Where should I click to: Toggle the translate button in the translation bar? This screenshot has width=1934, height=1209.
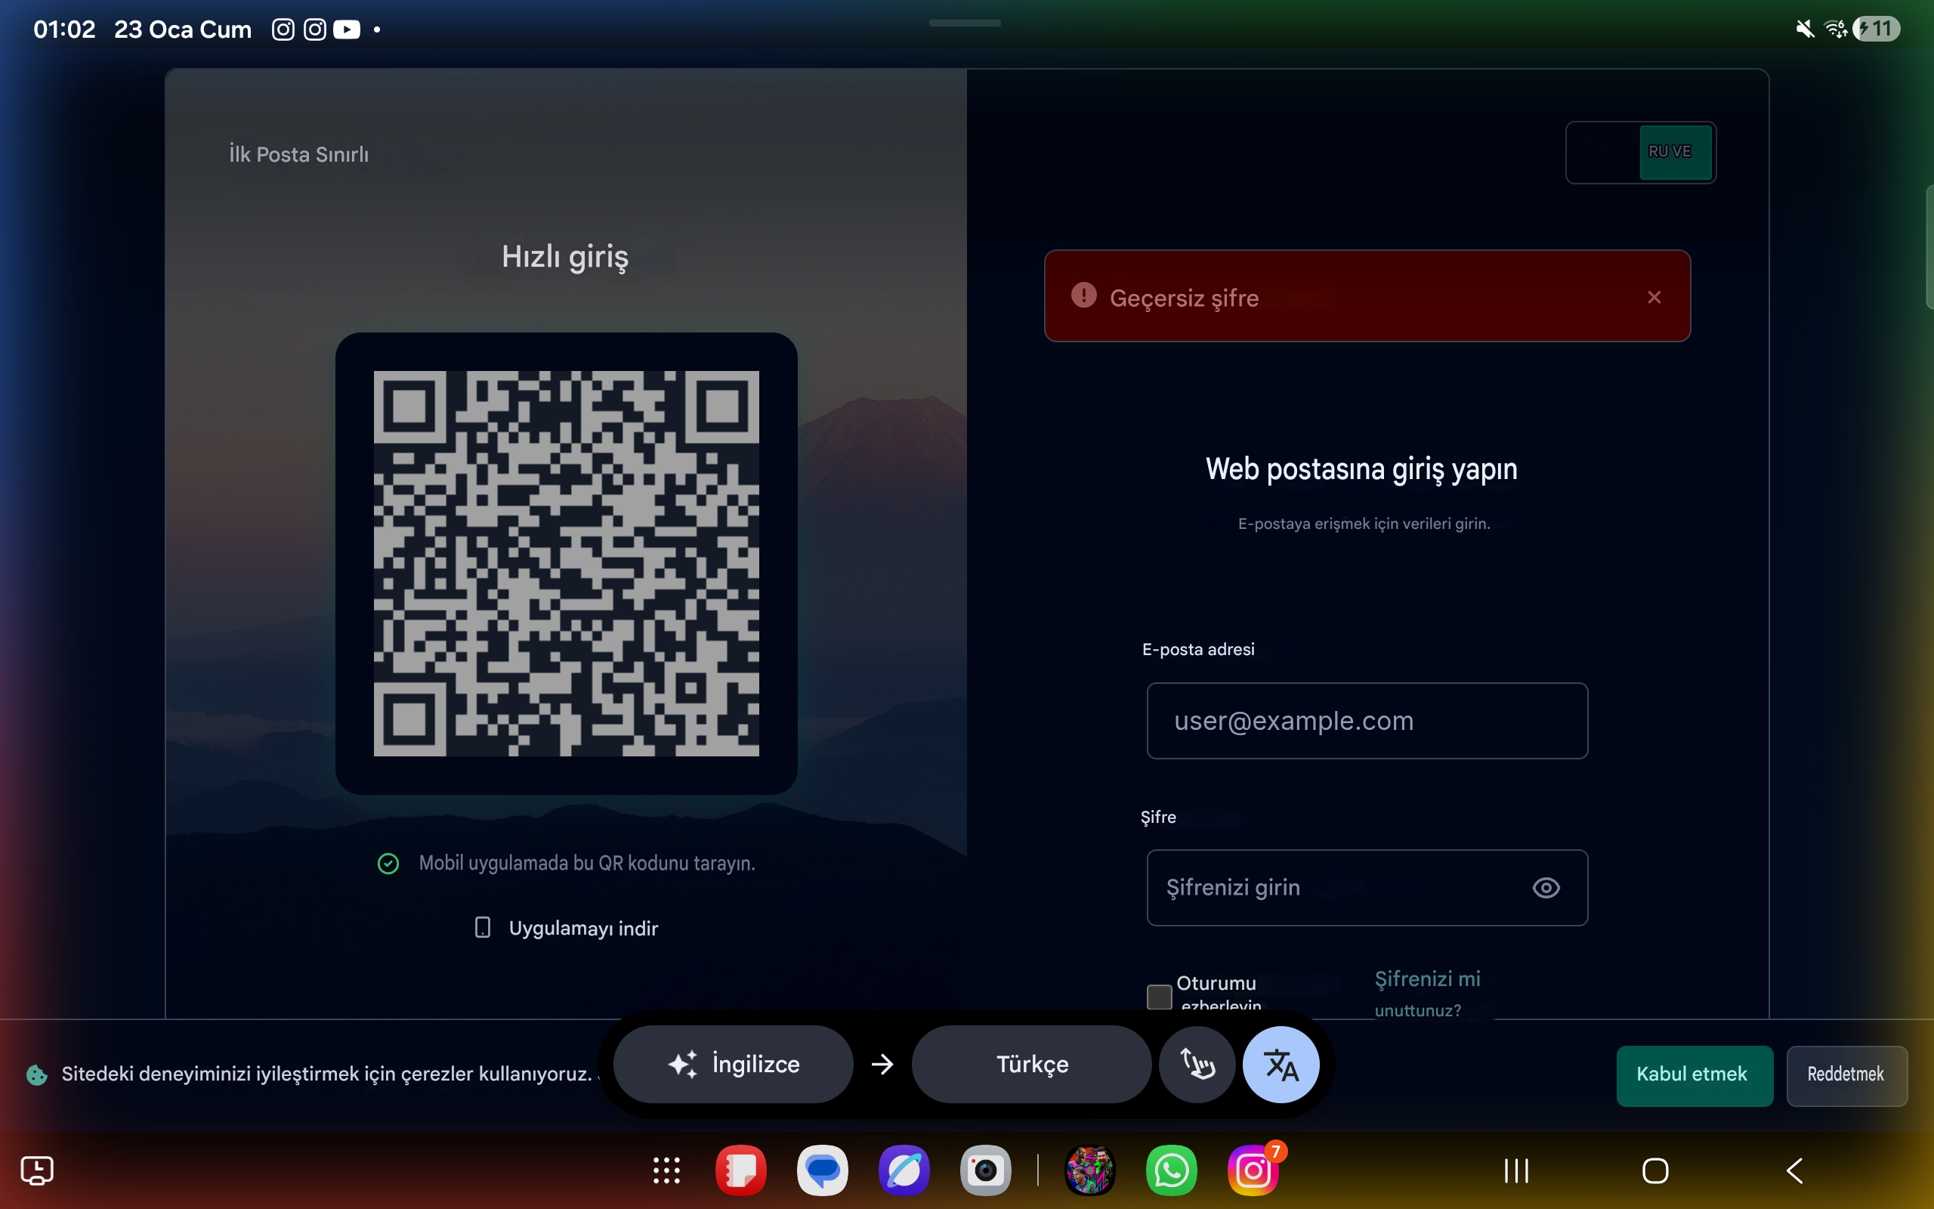point(1281,1064)
